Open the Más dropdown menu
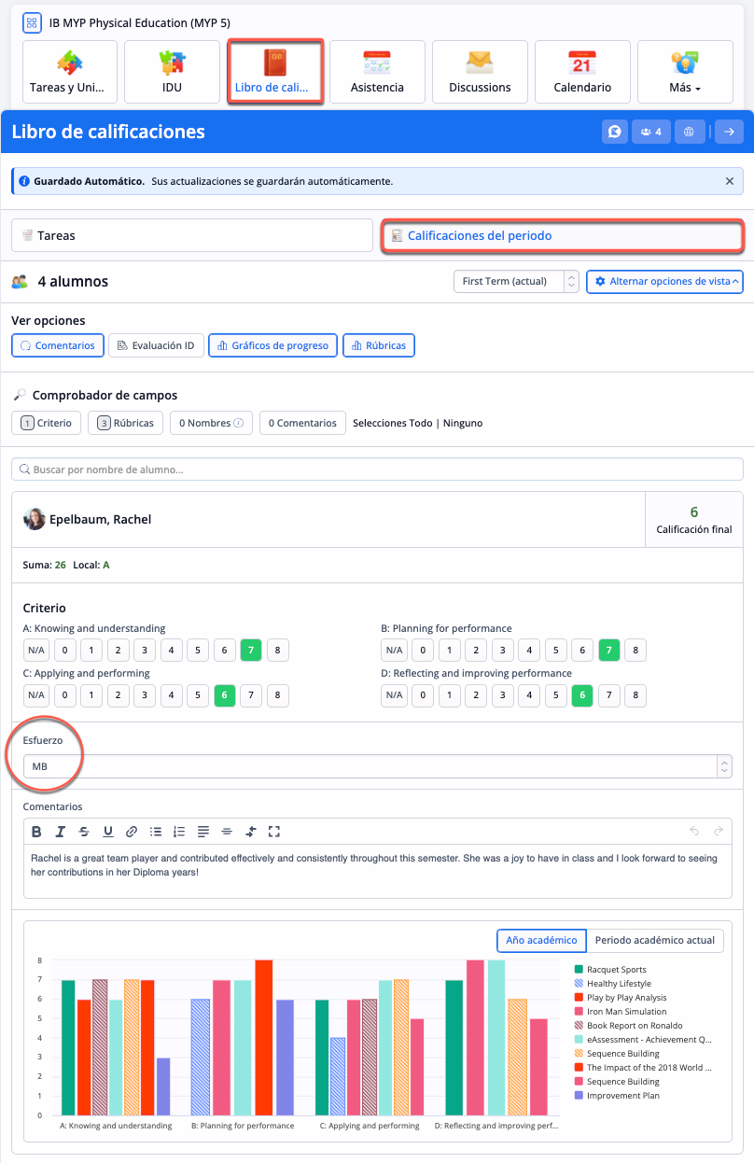The height and width of the screenshot is (1163, 754). click(685, 72)
